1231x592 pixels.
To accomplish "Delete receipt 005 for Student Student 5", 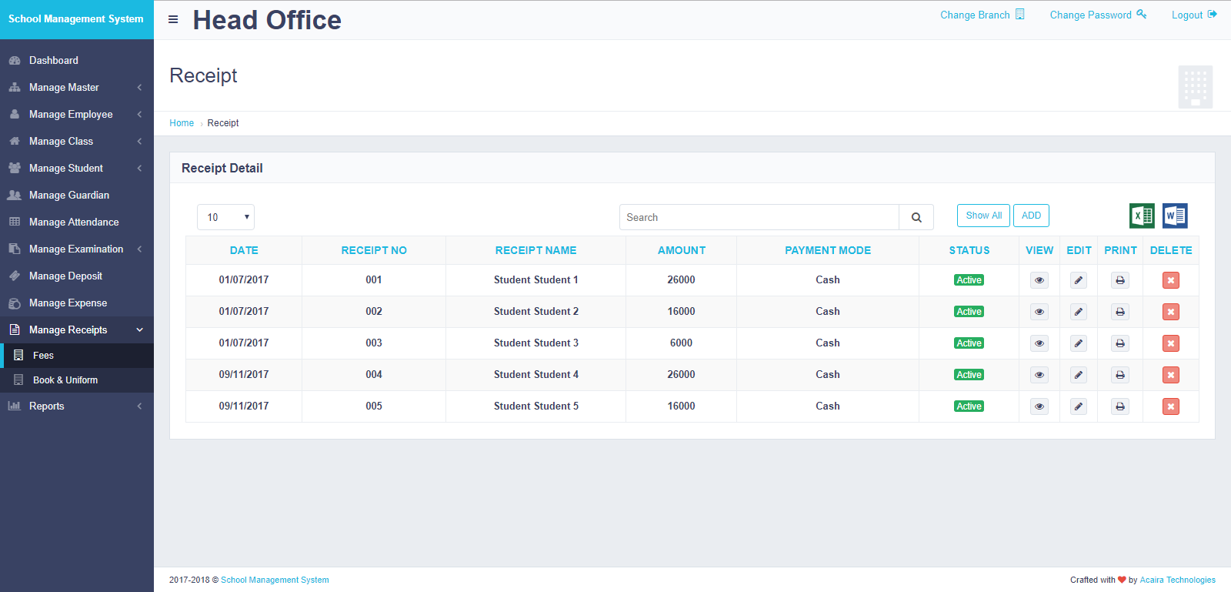I will (1171, 406).
